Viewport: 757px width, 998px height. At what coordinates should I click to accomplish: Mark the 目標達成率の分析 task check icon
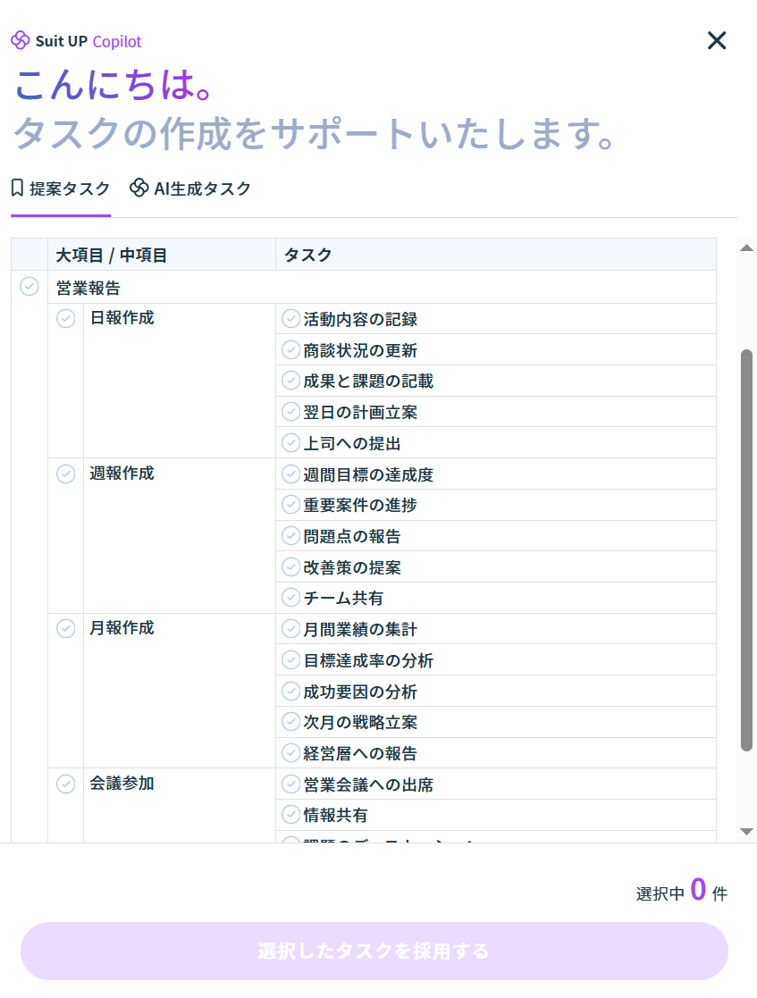coord(290,660)
